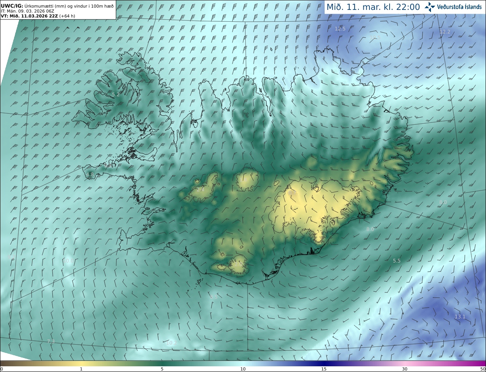Click the 10.0 value label
486x372 pixels.
[x=69, y=261]
